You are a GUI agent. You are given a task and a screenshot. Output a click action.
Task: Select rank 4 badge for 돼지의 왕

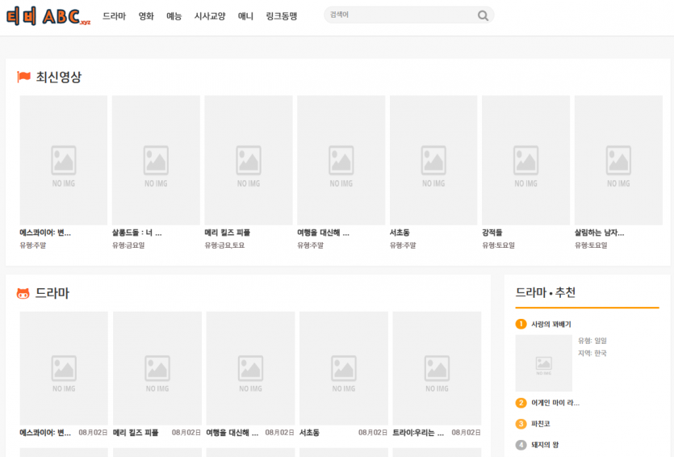coord(521,444)
